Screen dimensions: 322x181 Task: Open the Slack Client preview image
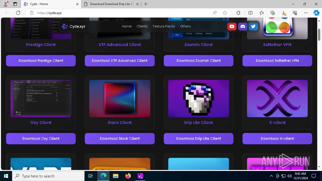click(120, 99)
